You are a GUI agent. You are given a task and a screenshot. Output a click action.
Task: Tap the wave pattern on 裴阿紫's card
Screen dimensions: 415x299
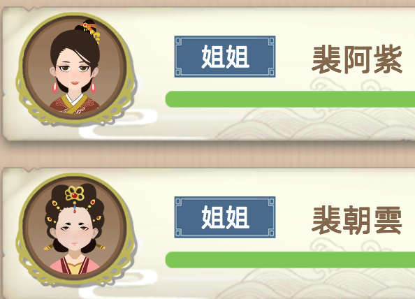318,123
